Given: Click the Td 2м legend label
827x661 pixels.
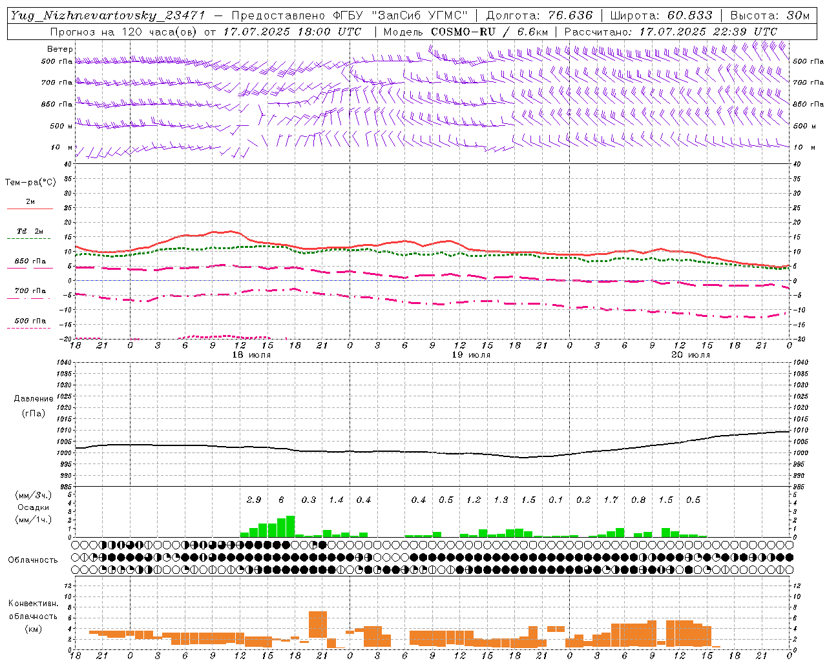Looking at the screenshot, I should click(x=30, y=231).
